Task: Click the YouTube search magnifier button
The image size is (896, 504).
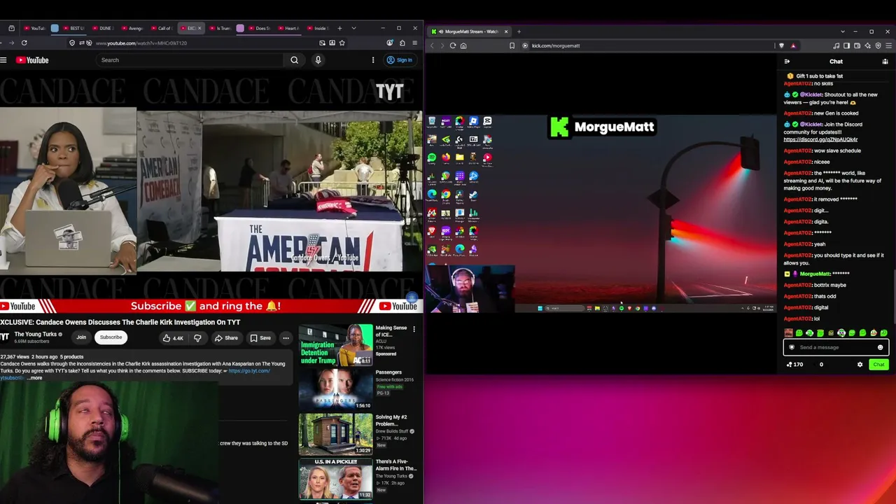Action: point(295,60)
